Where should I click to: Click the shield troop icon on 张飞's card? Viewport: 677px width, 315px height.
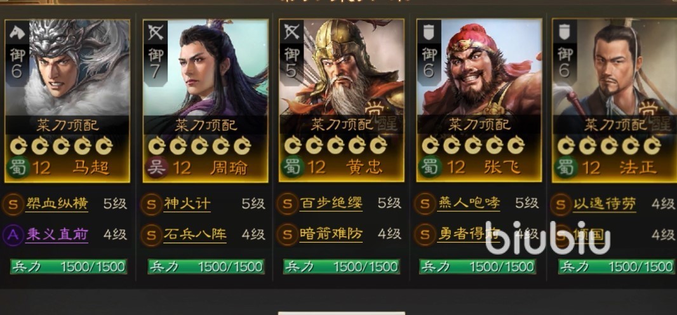pos(429,32)
